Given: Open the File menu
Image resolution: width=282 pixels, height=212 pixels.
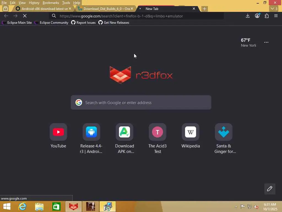Looking at the screenshot, I should (4, 3).
